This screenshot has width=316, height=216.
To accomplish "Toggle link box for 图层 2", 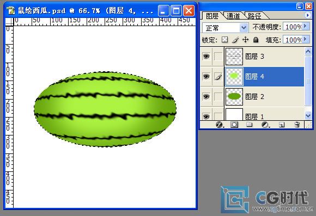I will [218, 97].
